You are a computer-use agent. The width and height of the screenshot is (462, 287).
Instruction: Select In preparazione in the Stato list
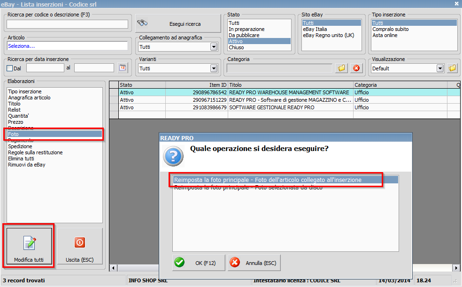tap(259, 29)
